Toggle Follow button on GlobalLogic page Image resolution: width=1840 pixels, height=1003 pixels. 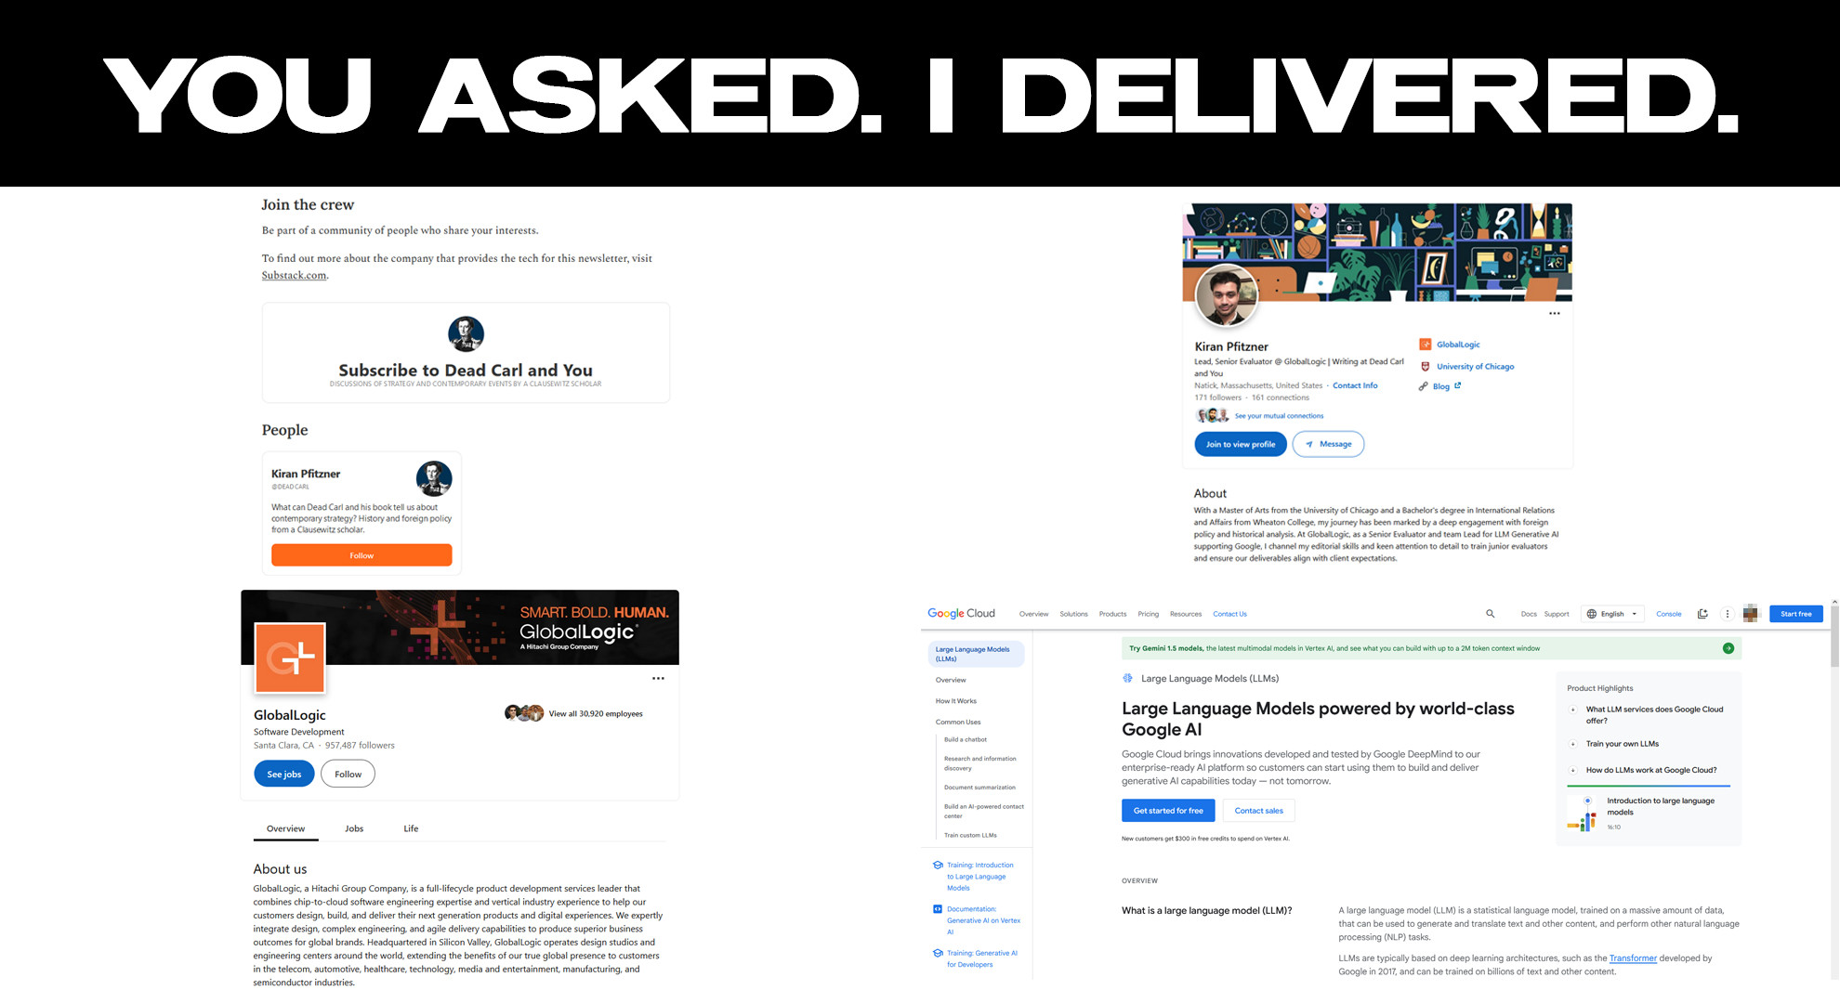pos(348,771)
